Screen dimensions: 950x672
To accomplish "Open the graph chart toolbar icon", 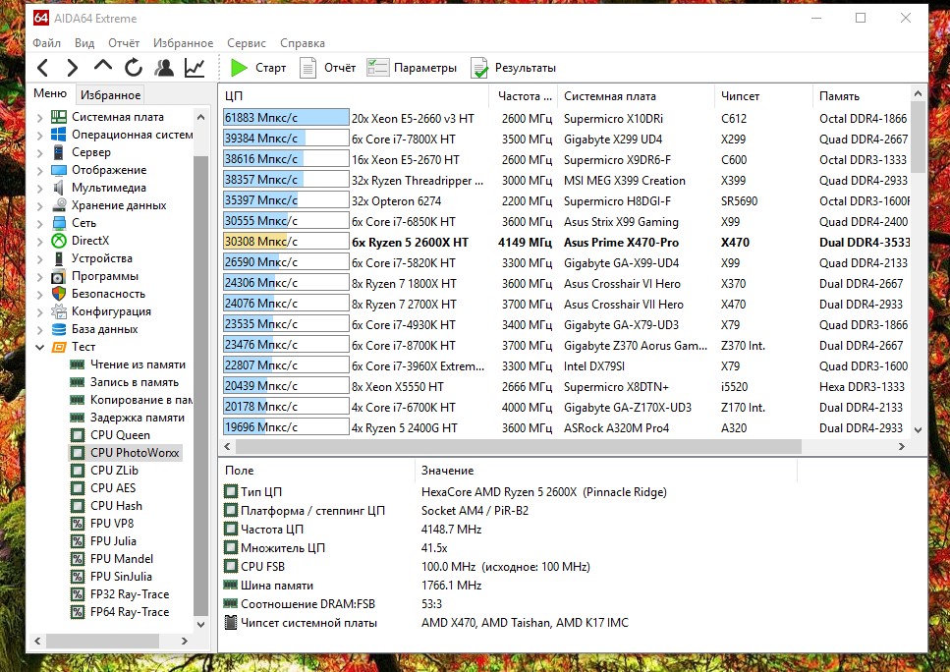I will tap(195, 67).
